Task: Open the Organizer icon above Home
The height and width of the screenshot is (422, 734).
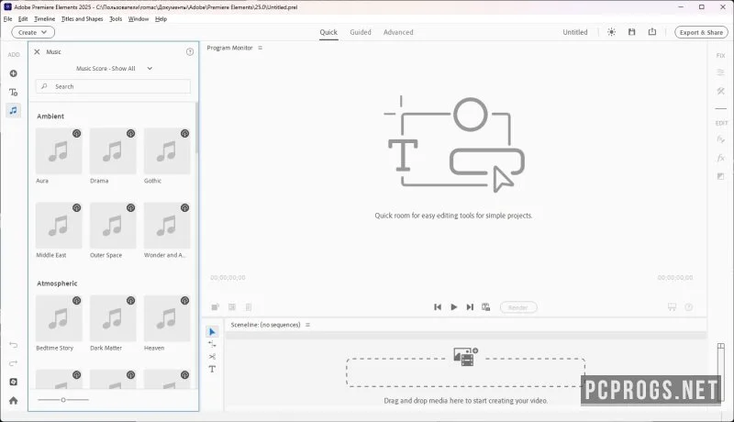Action: pyautogui.click(x=14, y=382)
